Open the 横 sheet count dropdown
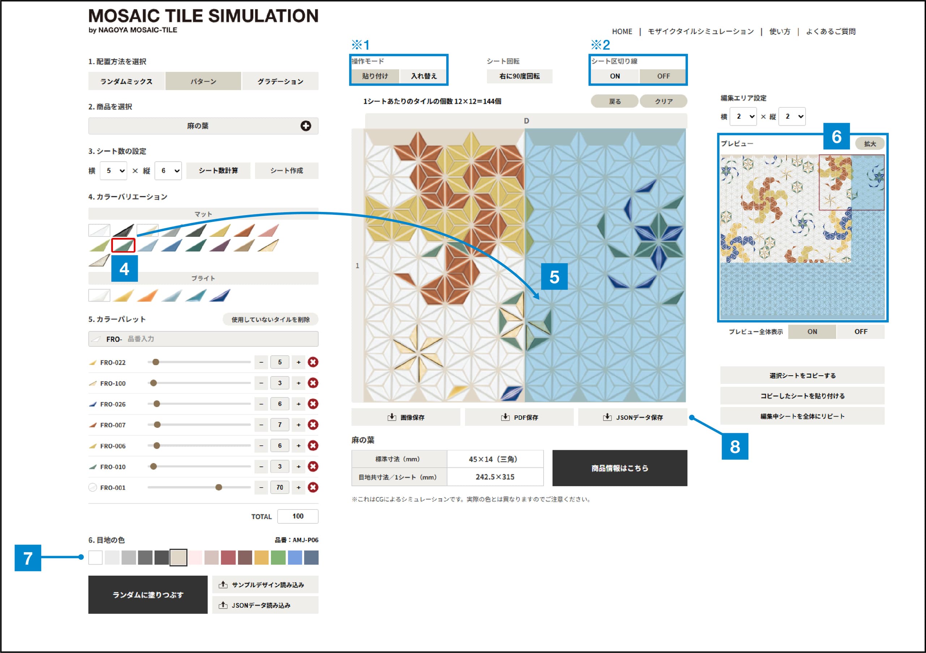 (x=113, y=171)
